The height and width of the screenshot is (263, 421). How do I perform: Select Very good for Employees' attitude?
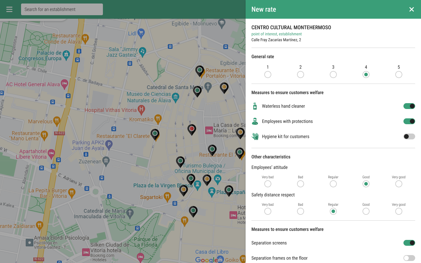click(x=399, y=184)
